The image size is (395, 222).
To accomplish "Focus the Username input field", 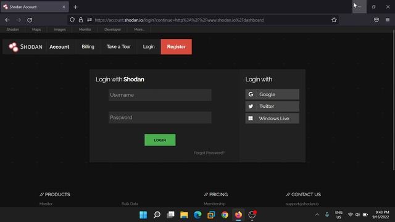I will pos(160,95).
